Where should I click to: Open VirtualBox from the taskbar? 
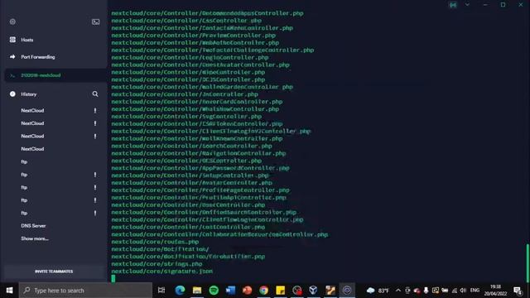(313, 291)
